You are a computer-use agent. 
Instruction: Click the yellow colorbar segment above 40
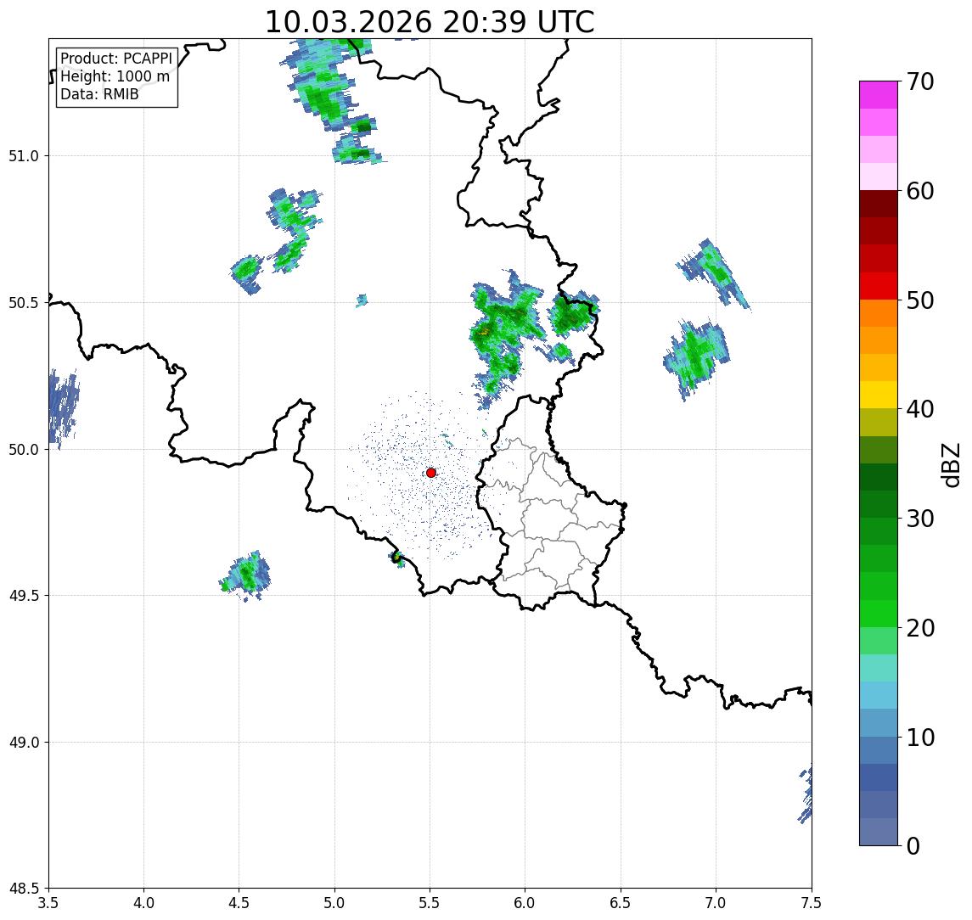coord(879,395)
